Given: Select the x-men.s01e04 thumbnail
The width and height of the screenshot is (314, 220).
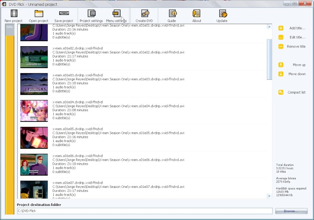Looking at the screenshot, I should point(34,111).
